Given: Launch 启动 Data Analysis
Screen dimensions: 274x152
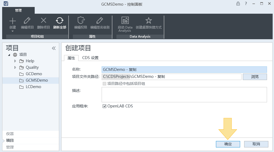Looking at the screenshot, I should point(125,24).
